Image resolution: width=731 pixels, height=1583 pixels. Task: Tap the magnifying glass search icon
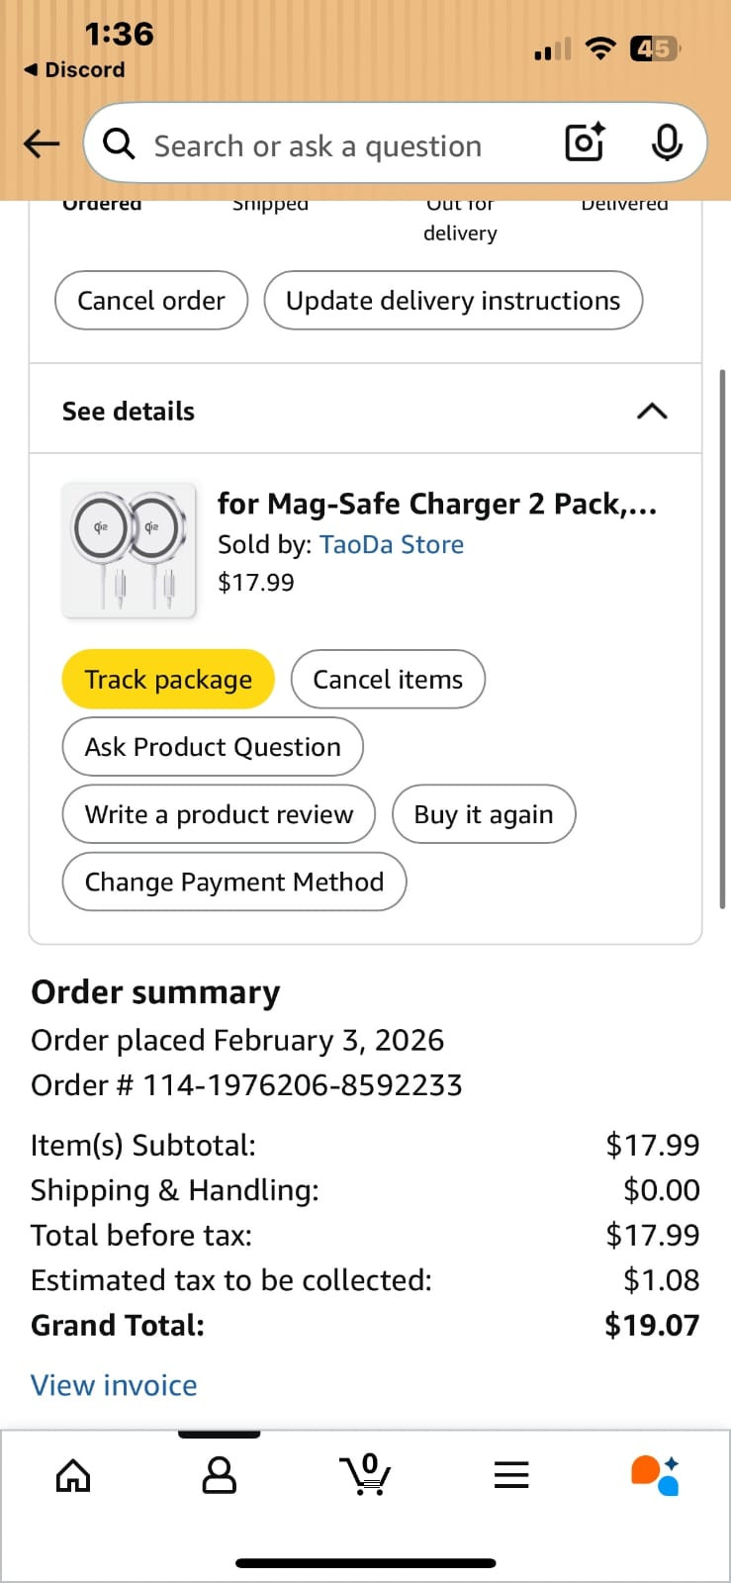(120, 144)
